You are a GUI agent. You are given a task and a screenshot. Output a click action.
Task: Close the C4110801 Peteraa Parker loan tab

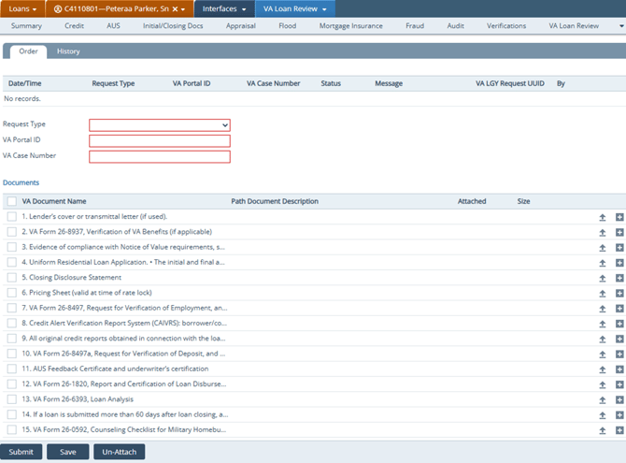175,8
